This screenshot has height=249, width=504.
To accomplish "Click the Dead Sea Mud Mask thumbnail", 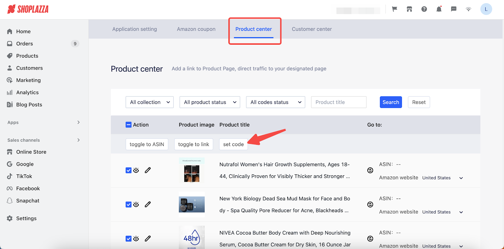I will [192, 205].
